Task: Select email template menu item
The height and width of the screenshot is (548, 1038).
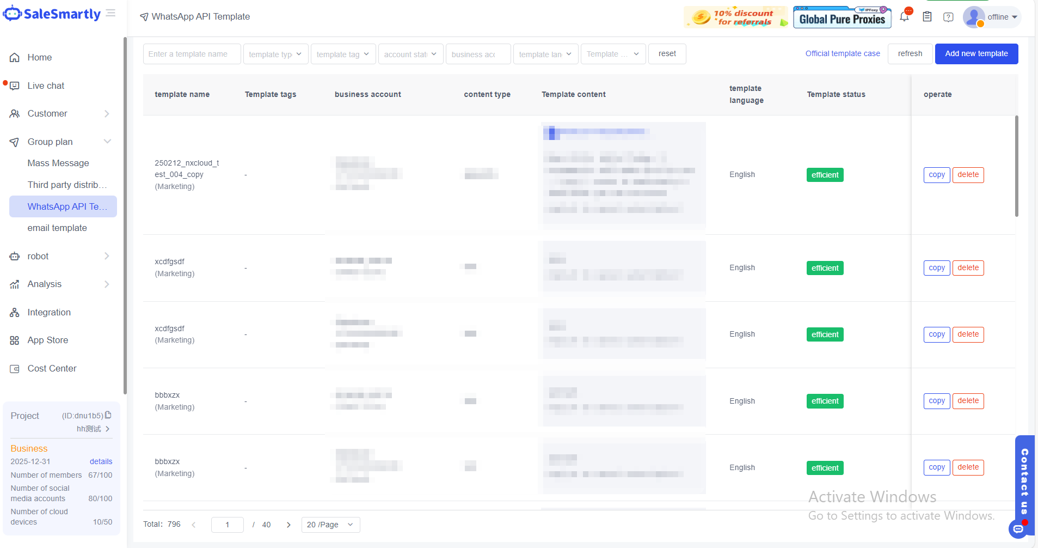Action: 57,228
